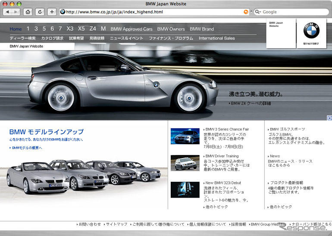The image size is (332, 236).
Task: Open BMW Driver Training link
Action: [x=221, y=156]
